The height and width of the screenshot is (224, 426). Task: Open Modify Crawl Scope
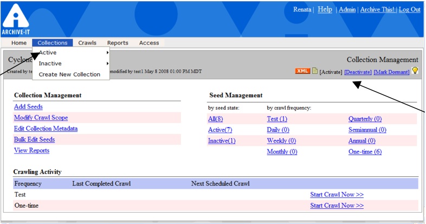41,118
